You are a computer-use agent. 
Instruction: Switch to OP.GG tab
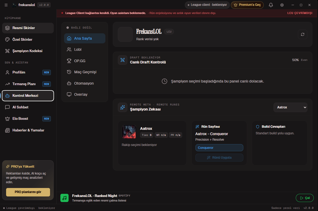pyautogui.click(x=85, y=61)
